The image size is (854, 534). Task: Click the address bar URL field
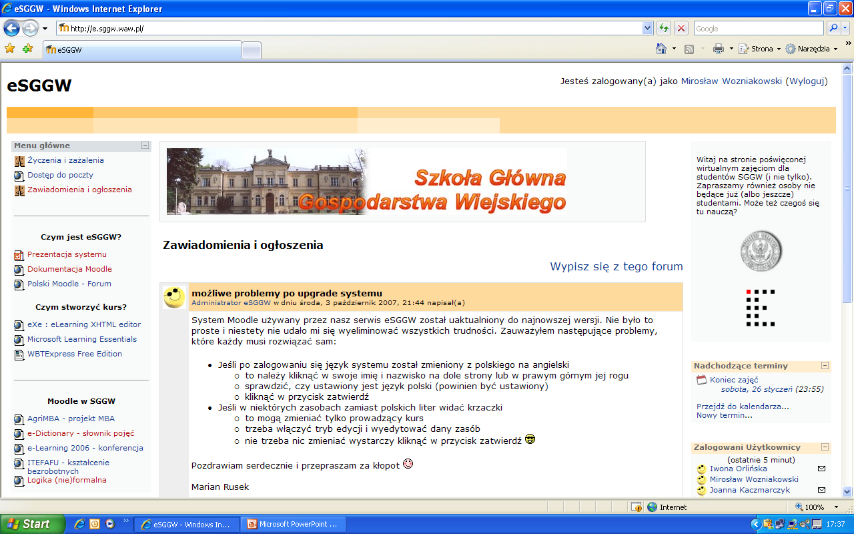(x=349, y=28)
